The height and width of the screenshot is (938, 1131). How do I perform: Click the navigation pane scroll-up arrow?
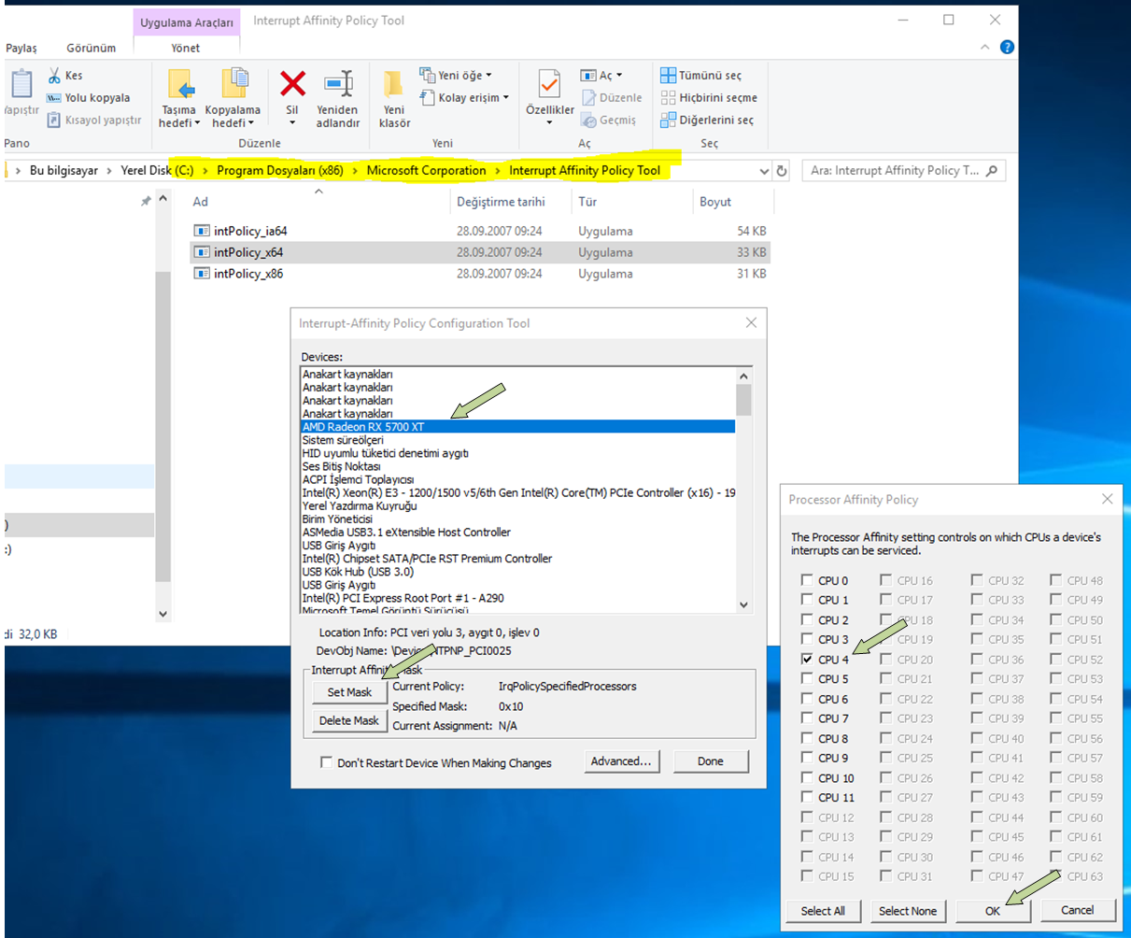(x=163, y=199)
